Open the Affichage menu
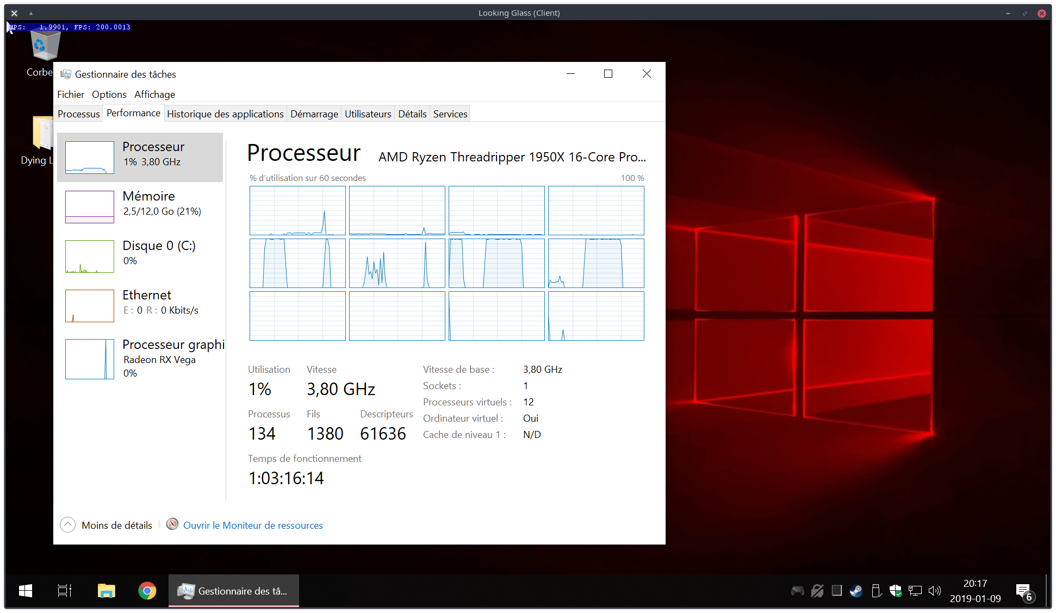 (x=154, y=95)
